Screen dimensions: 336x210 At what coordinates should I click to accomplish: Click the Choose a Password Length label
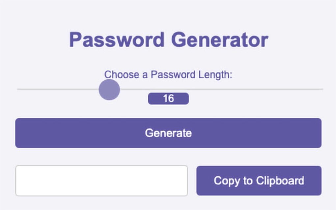pos(169,75)
